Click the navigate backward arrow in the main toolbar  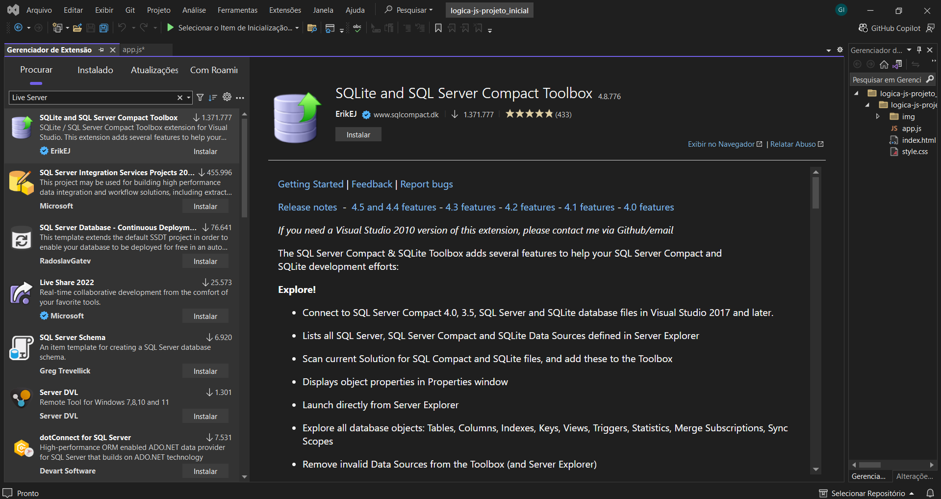(18, 28)
